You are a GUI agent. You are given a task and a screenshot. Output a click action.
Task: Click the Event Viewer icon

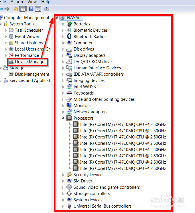11,37
